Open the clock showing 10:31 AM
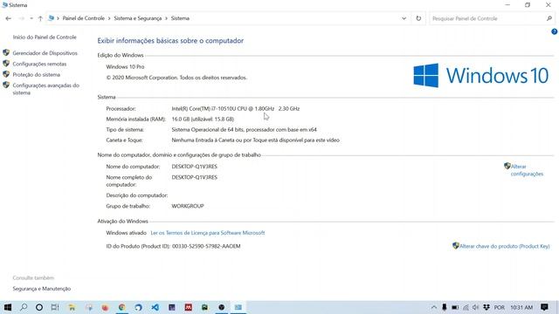Image resolution: width=559 pixels, height=314 pixels. pyautogui.click(x=521, y=307)
